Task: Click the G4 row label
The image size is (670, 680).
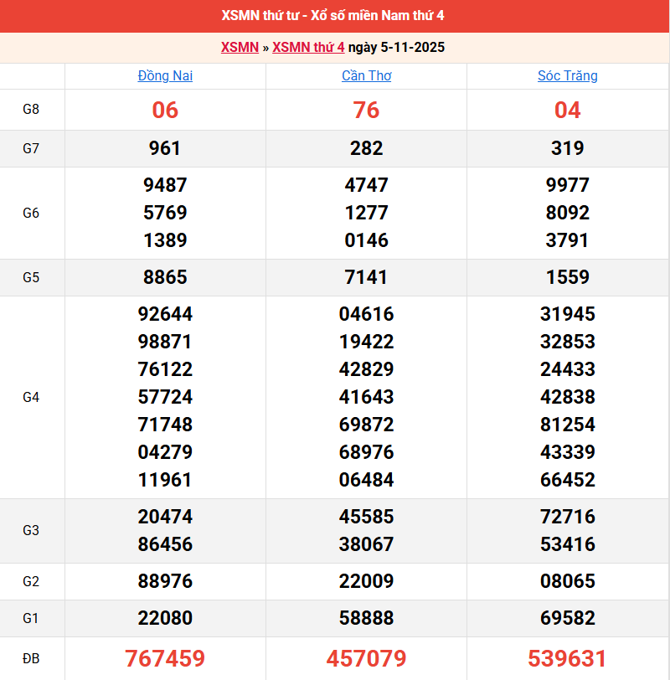Action: click(31, 397)
